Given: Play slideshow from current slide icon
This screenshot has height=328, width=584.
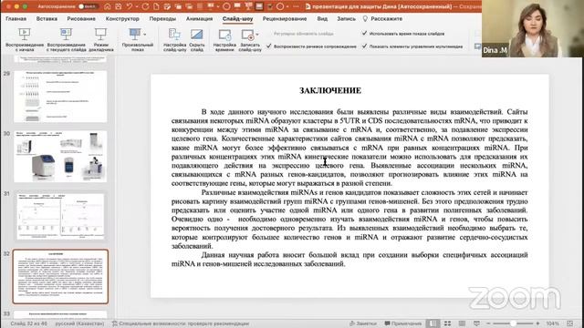Looking at the screenshot, I should pos(66,35).
